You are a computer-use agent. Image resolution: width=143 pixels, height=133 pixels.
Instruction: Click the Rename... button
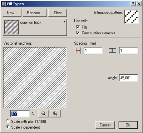pyautogui.click(x=35, y=13)
